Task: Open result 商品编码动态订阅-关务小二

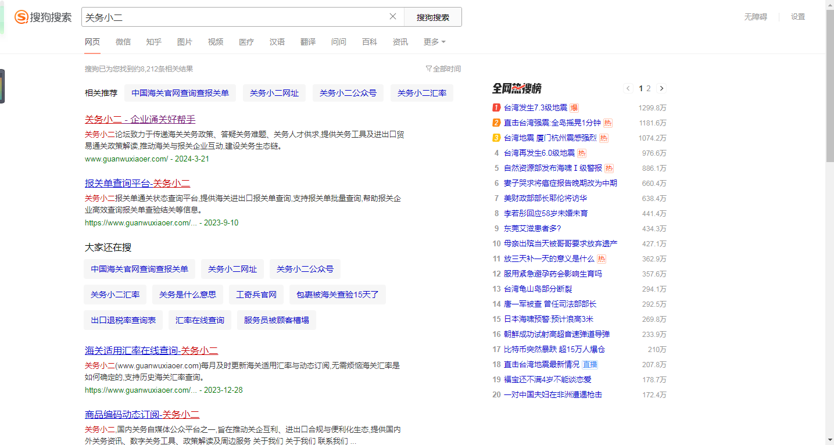Action: click(142, 414)
